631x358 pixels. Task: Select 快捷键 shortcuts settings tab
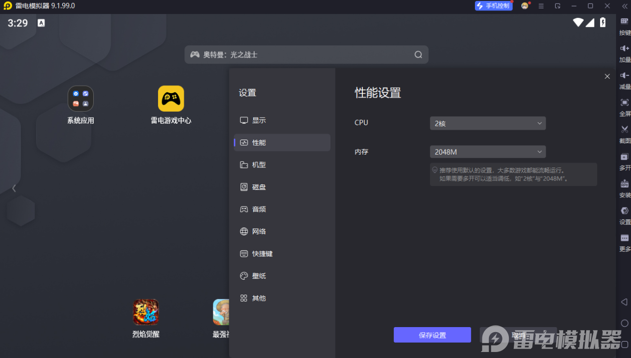click(x=282, y=254)
